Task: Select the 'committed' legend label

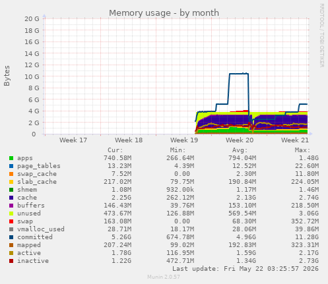Action: [35, 237]
